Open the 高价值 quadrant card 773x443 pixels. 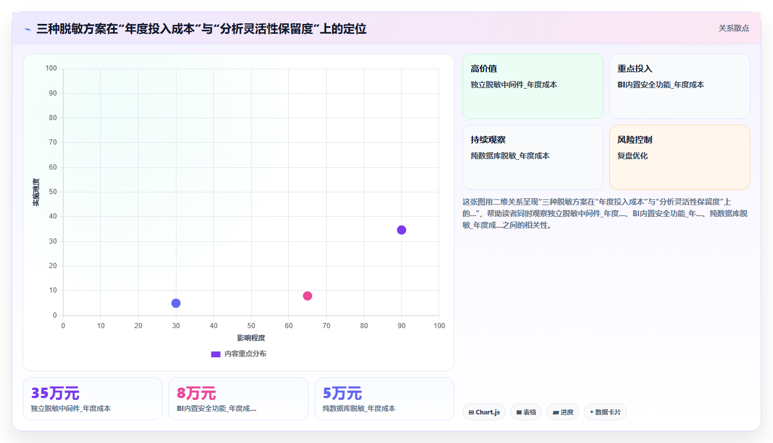[533, 86]
